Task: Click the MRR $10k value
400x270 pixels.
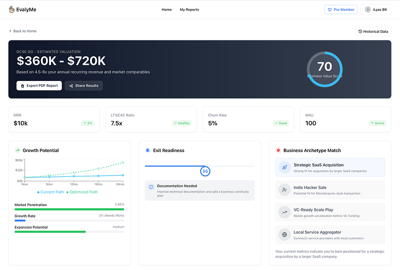Action: click(21, 123)
